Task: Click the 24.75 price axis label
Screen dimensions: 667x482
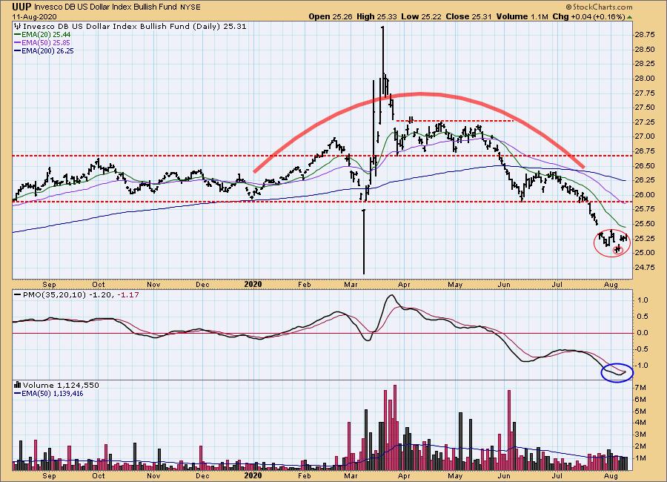Action: tap(645, 268)
